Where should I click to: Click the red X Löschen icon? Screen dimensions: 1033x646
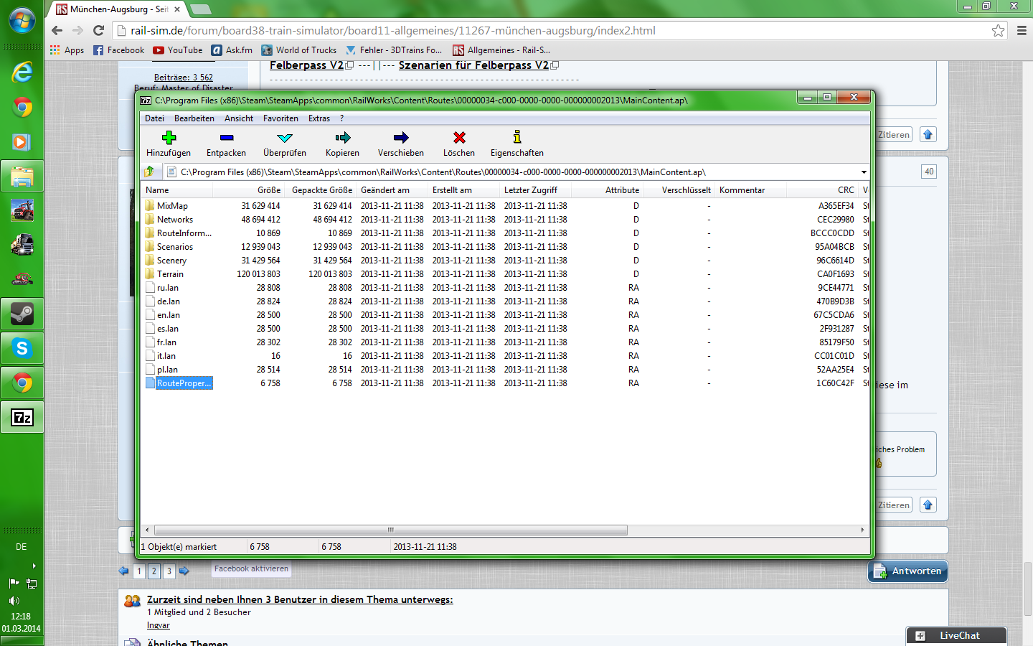point(459,137)
